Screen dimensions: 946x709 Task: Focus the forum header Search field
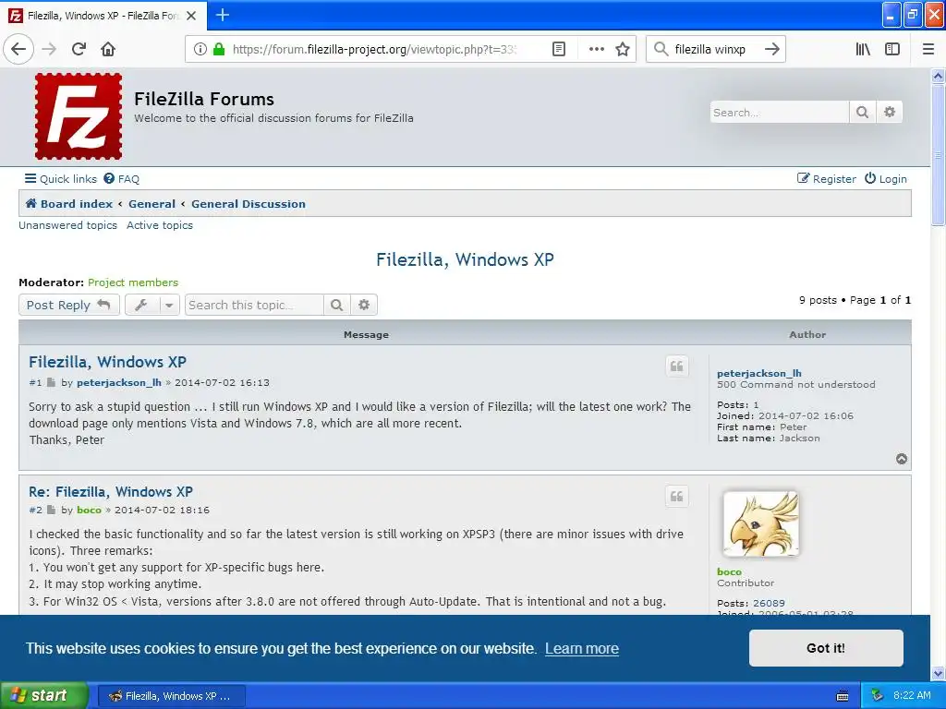click(780, 112)
